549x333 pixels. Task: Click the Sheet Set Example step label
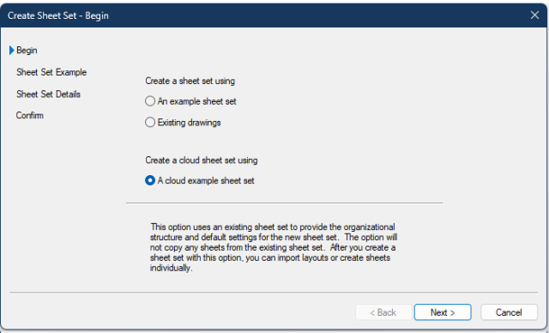[x=51, y=72]
